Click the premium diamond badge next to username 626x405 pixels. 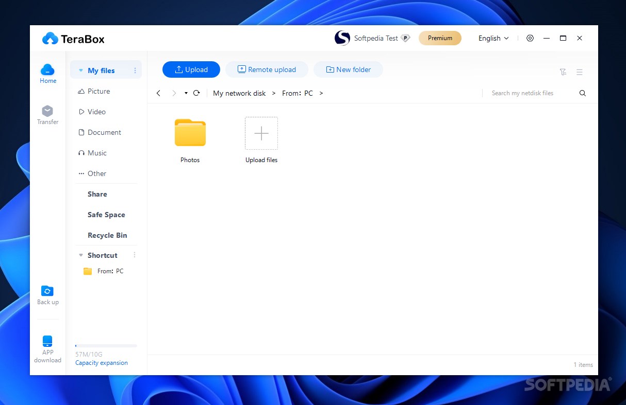(x=405, y=38)
